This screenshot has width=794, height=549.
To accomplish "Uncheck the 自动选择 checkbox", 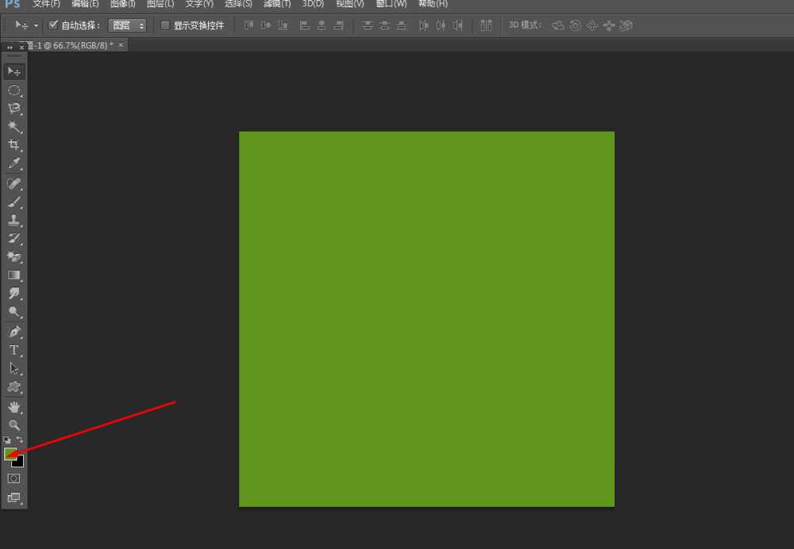I will pos(53,25).
